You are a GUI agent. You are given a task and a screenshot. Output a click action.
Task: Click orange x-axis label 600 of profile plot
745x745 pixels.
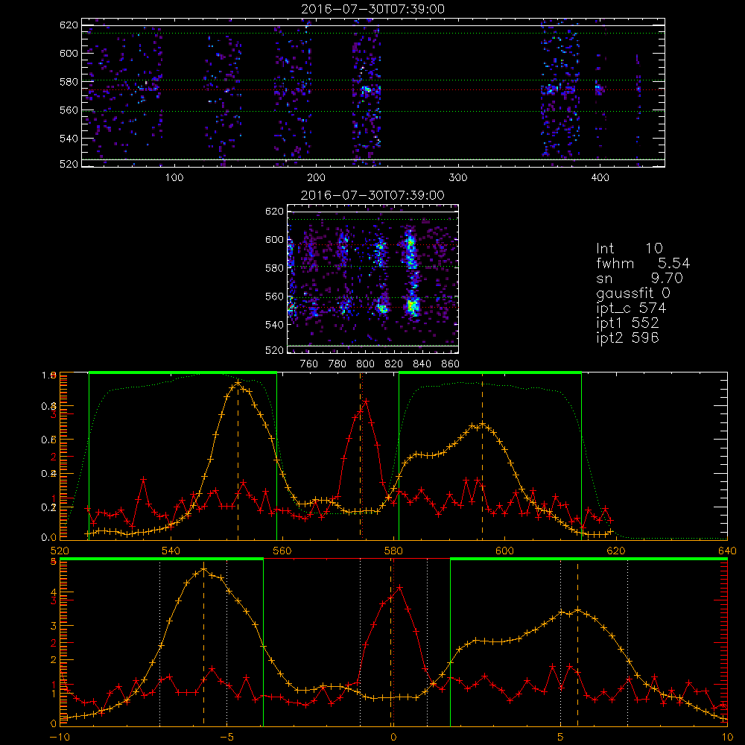(504, 551)
